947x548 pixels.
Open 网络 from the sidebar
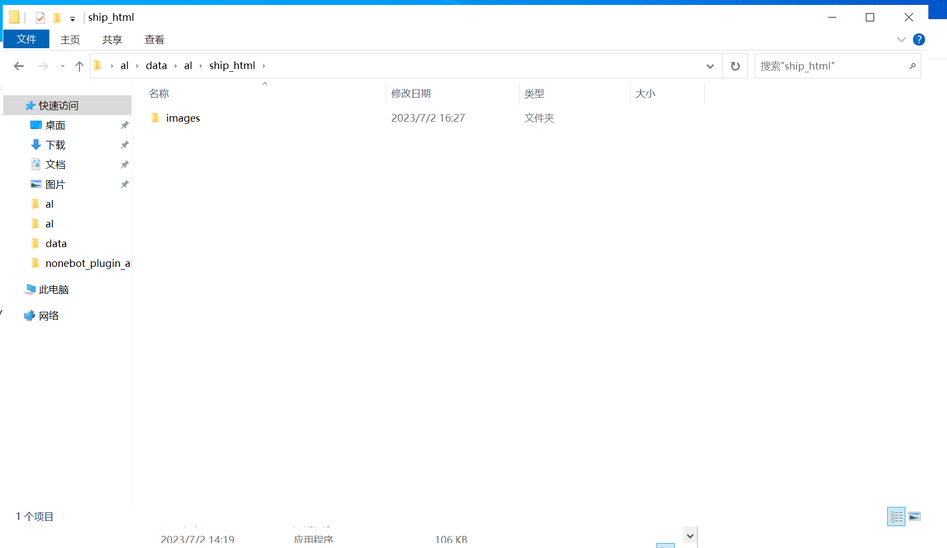coord(48,315)
